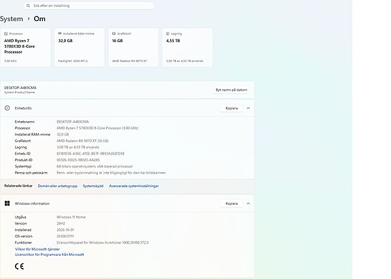Open Licensvillkor för Programvara från Microsoft

click(x=50, y=255)
